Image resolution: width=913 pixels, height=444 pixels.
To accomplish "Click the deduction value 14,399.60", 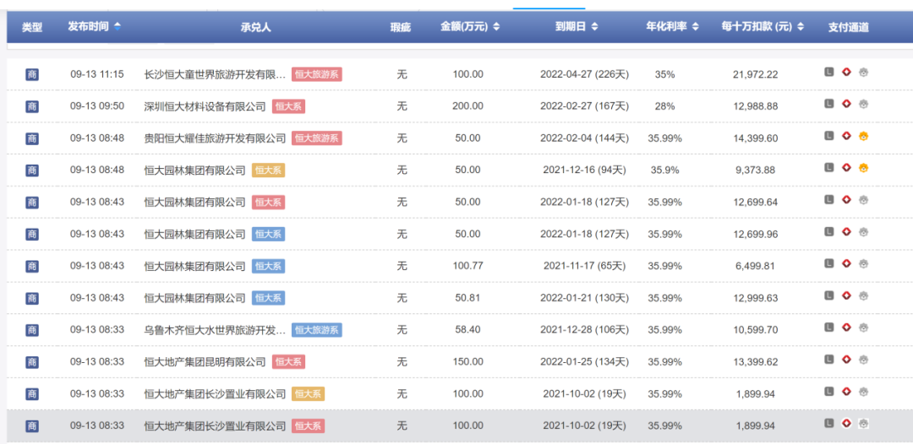I will [x=756, y=138].
